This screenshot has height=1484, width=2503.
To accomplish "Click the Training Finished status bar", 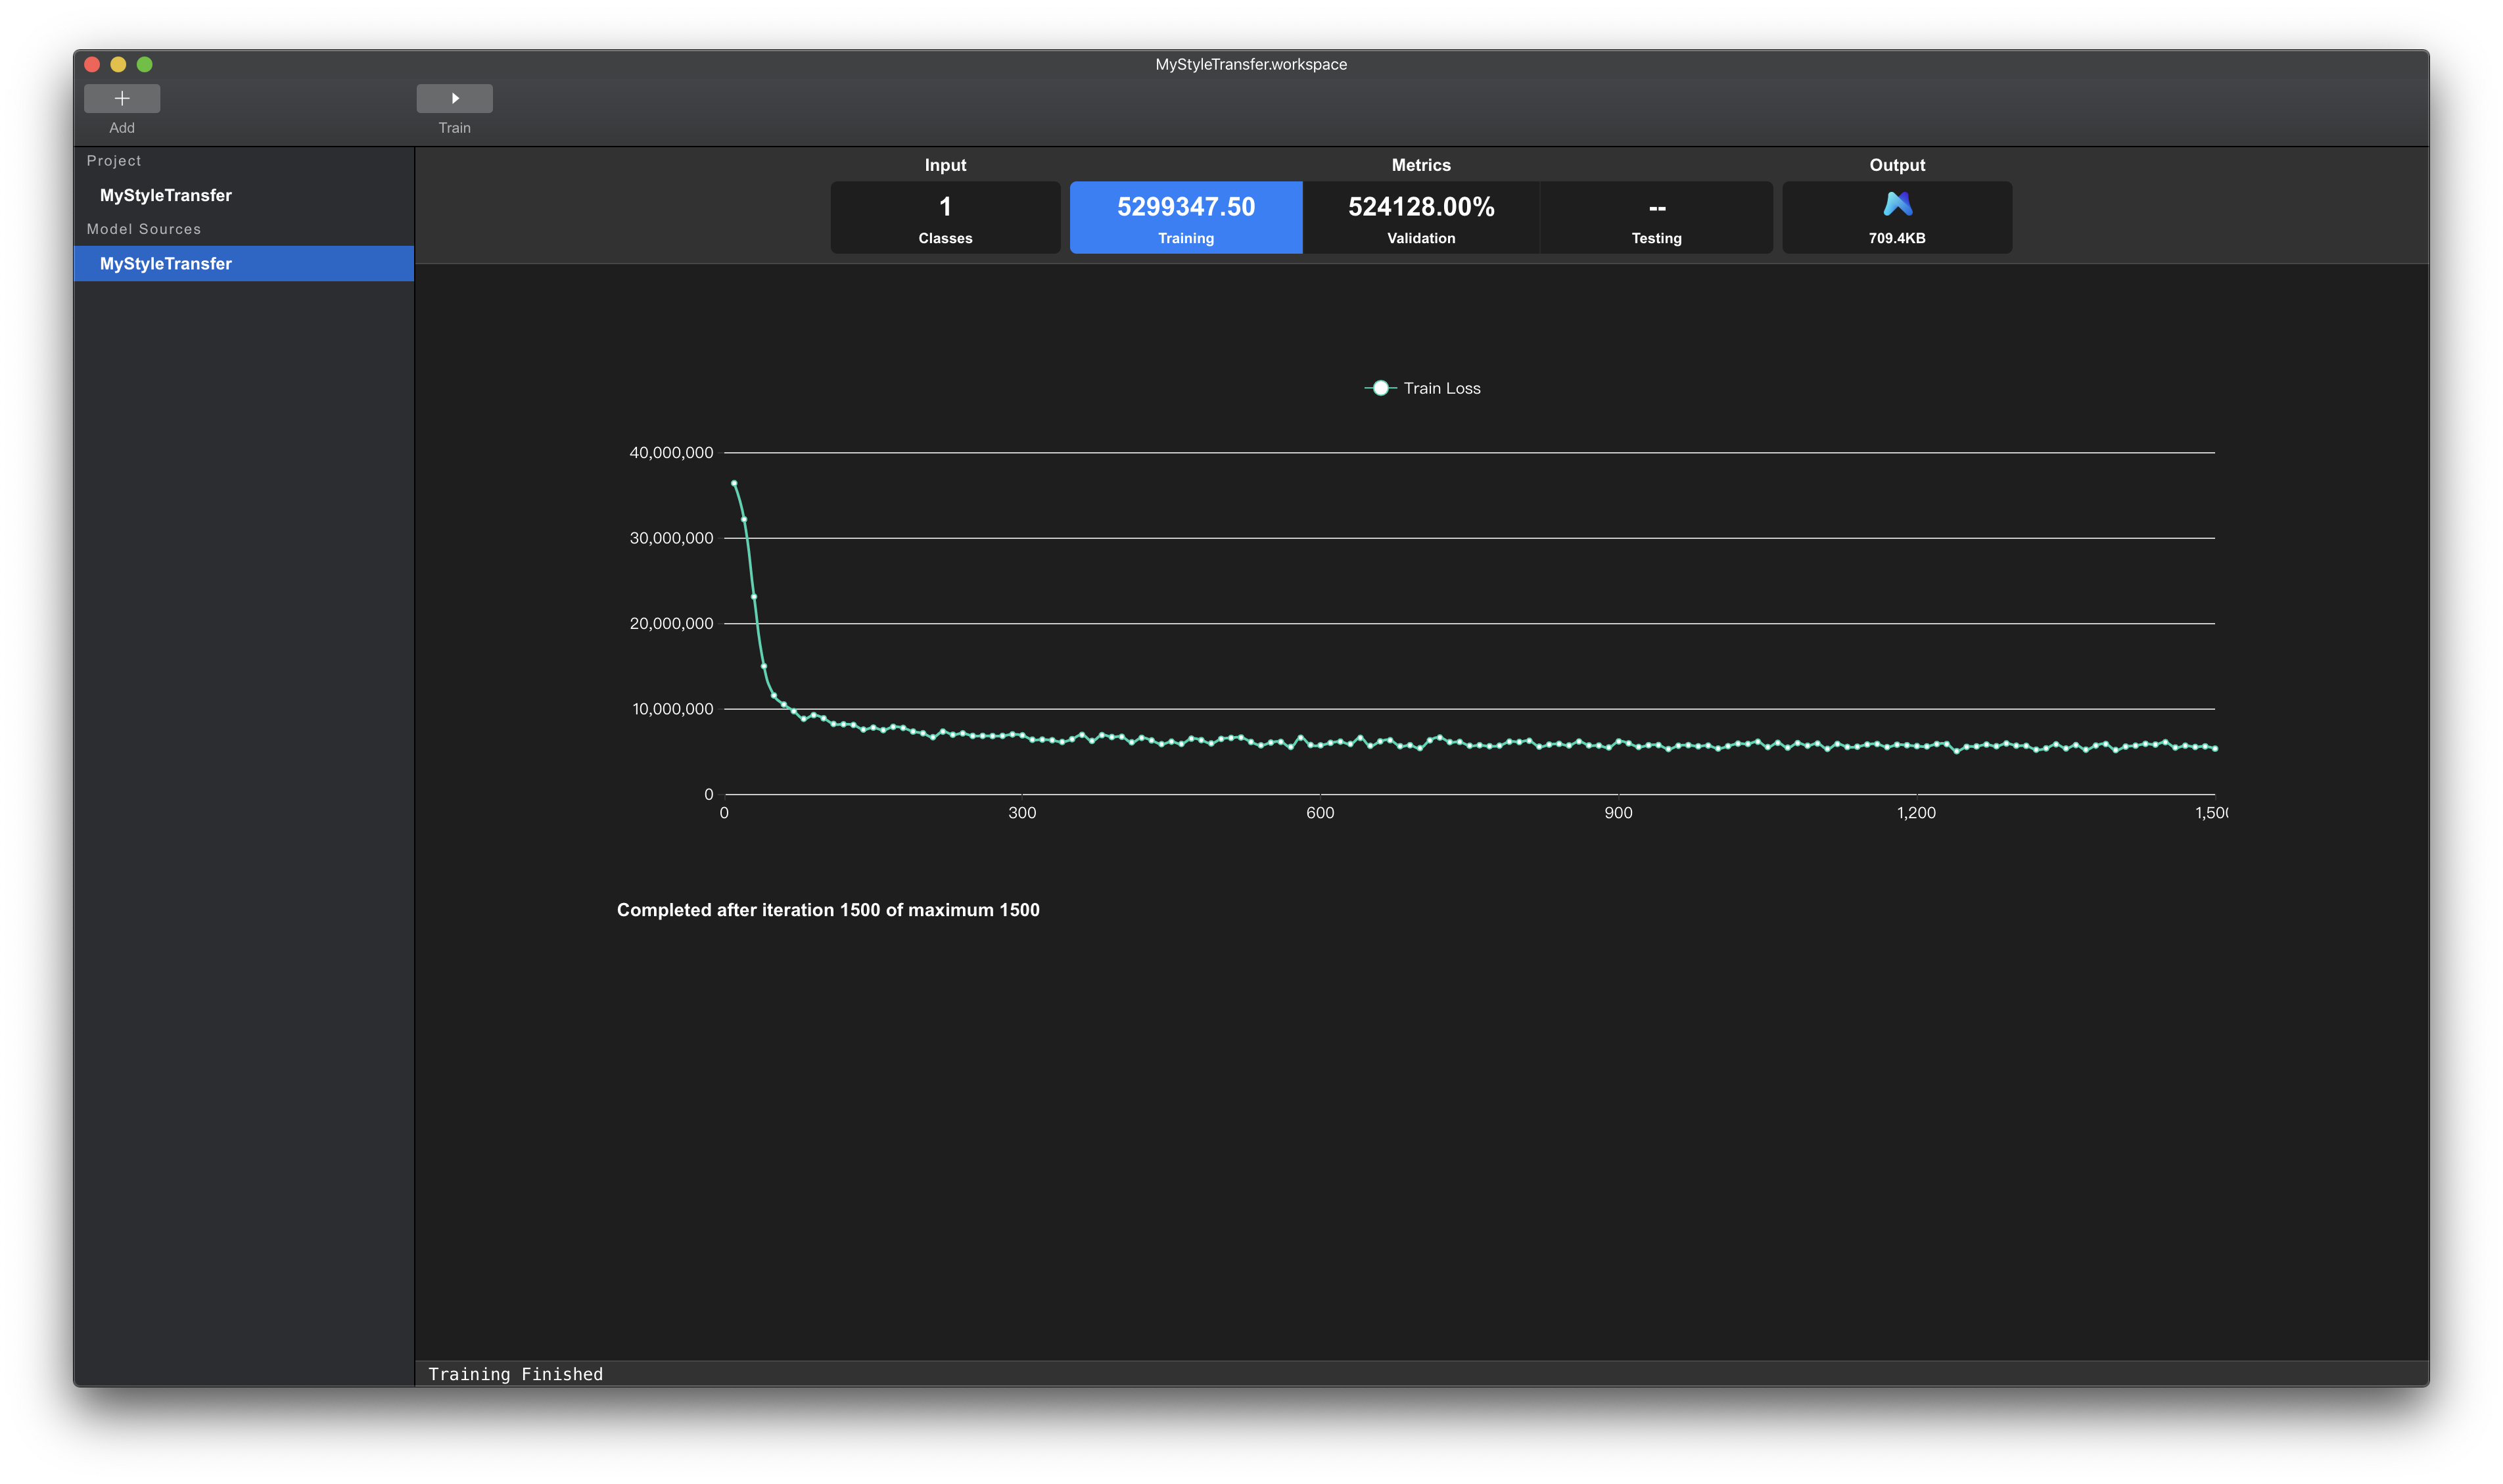I will [516, 1373].
